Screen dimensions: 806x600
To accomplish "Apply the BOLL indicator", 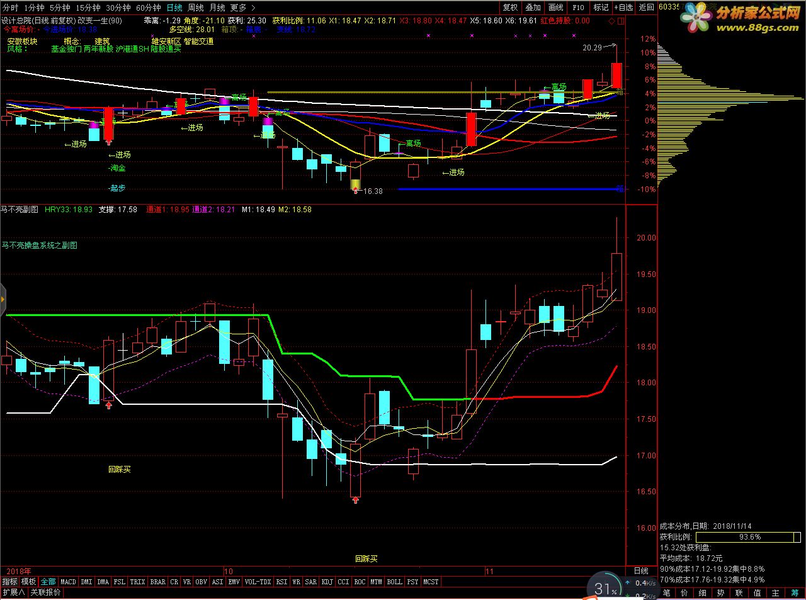I will (x=395, y=582).
